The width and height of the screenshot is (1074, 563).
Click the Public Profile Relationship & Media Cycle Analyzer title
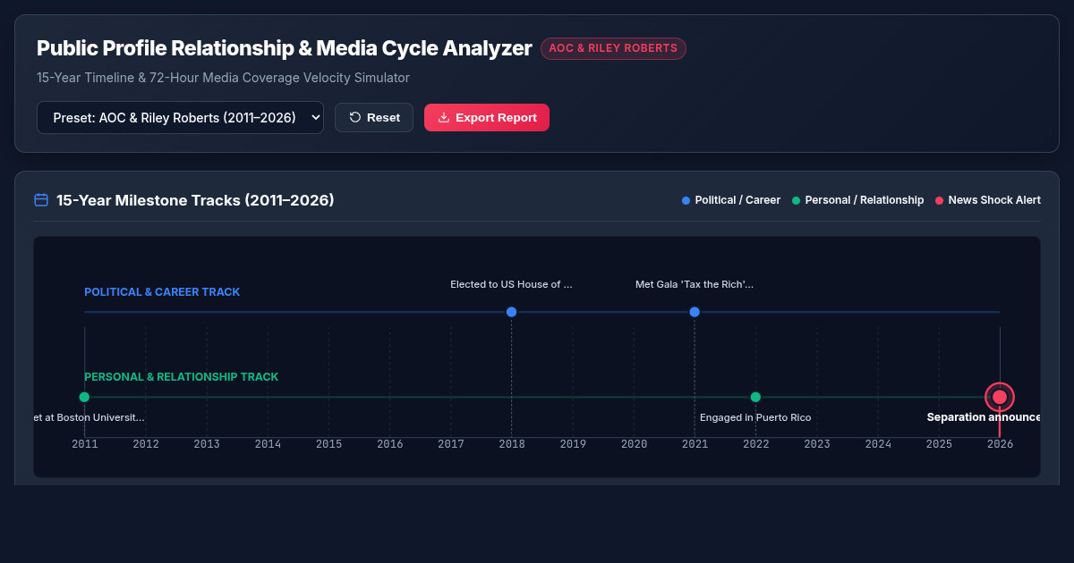[x=285, y=48]
